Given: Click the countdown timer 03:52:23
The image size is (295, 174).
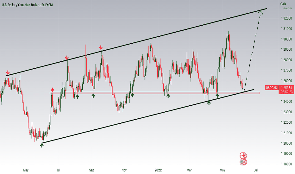Looking at the screenshot, I should [x=286, y=92].
